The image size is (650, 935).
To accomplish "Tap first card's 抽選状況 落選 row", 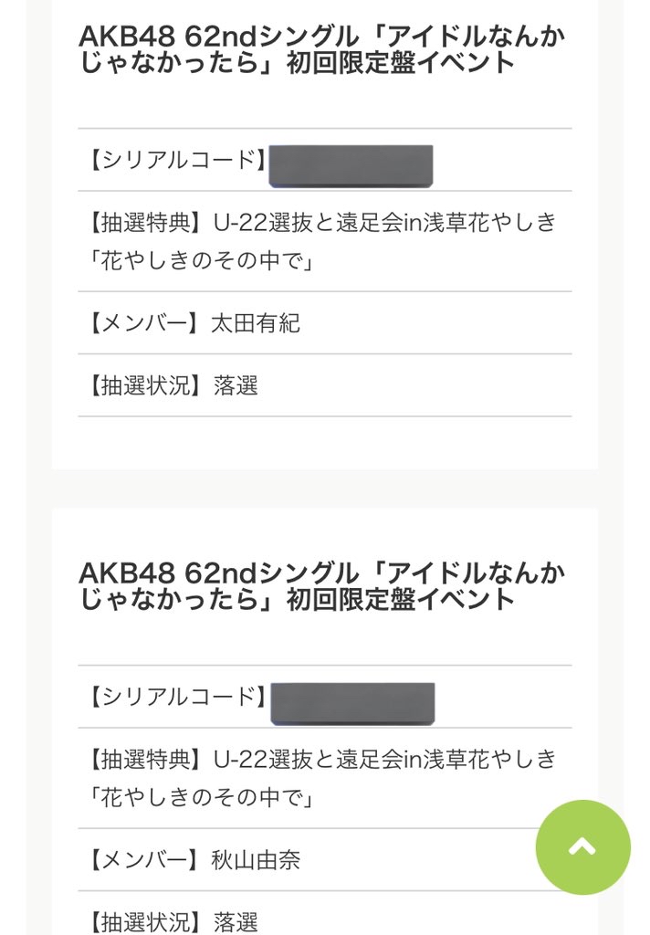I will pyautogui.click(x=325, y=385).
